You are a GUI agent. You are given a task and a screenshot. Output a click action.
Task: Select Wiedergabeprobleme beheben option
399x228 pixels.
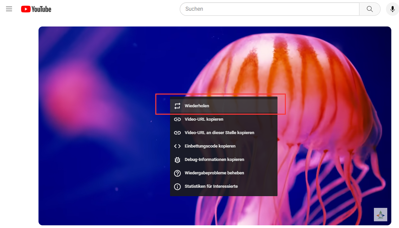point(224,173)
